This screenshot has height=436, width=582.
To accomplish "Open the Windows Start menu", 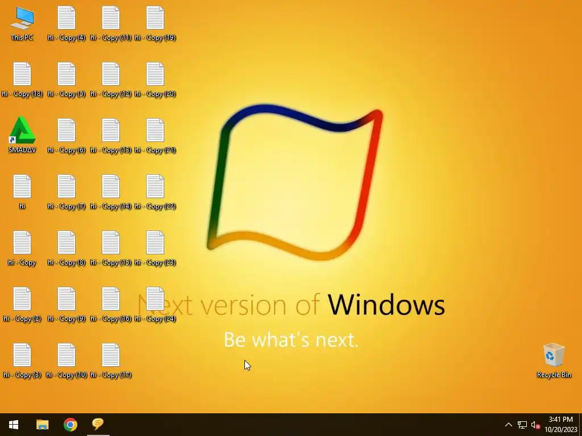I will point(14,425).
